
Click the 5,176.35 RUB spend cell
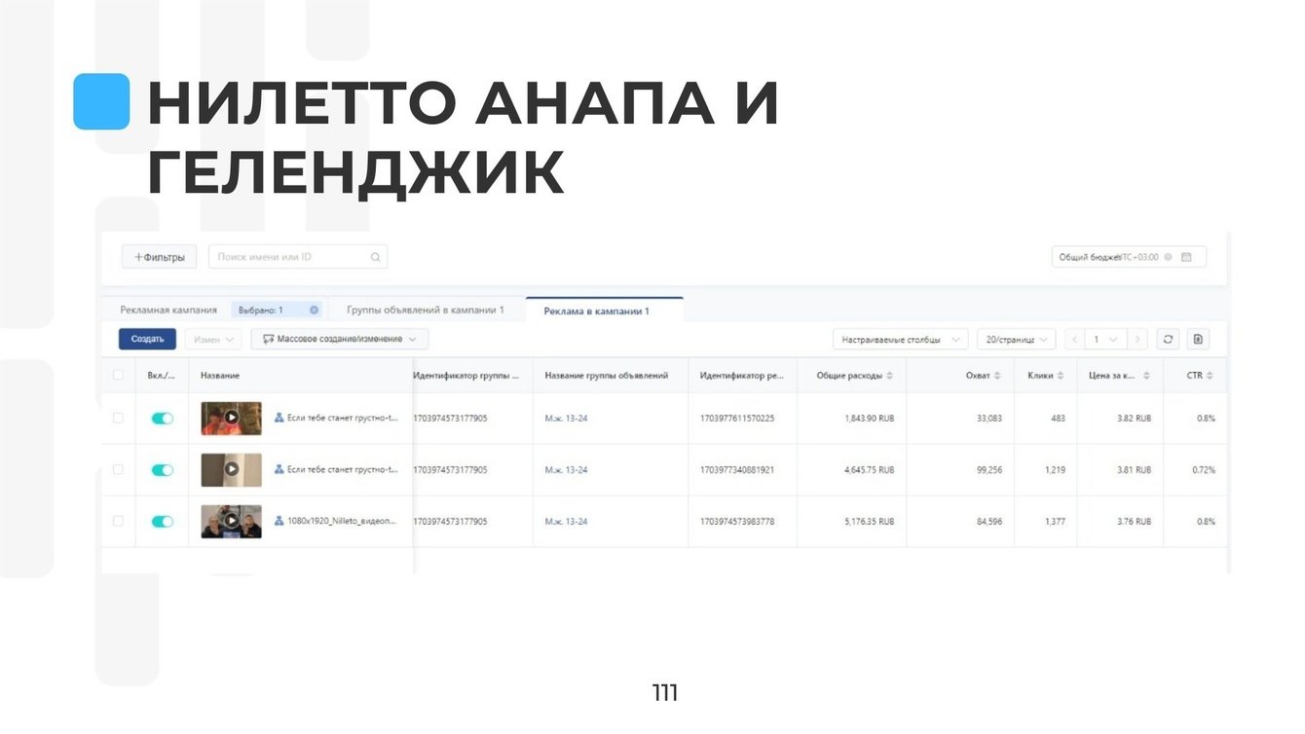click(x=870, y=522)
